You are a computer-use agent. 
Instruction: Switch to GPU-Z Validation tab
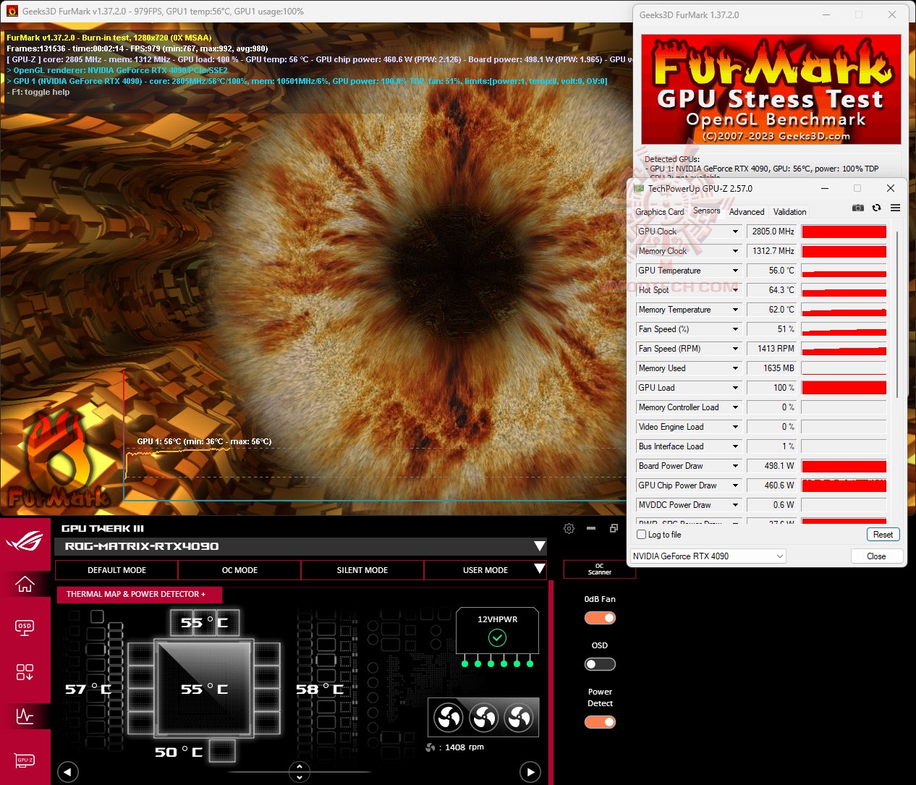pyautogui.click(x=789, y=212)
